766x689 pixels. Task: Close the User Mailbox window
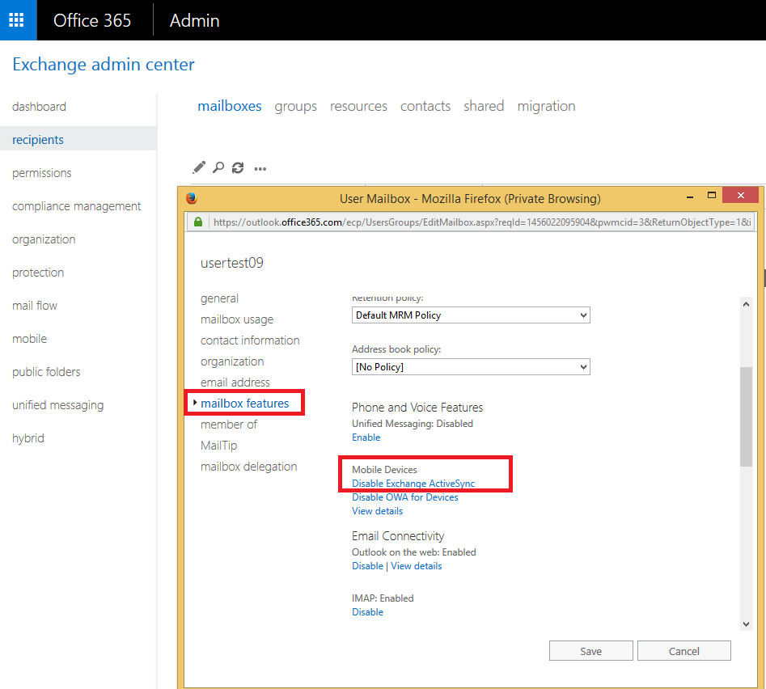point(741,196)
